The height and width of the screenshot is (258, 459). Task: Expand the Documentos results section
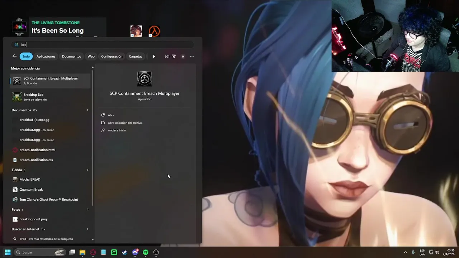click(x=87, y=110)
